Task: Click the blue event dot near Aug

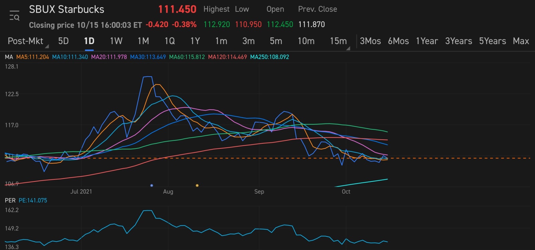Action: tap(152, 185)
